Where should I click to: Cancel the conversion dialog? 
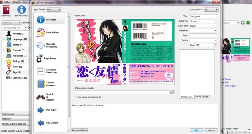211,130
